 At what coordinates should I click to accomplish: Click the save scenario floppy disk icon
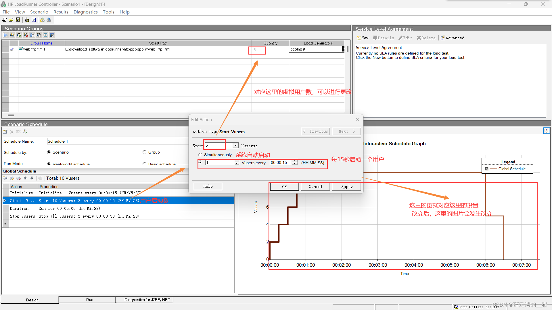click(x=18, y=20)
